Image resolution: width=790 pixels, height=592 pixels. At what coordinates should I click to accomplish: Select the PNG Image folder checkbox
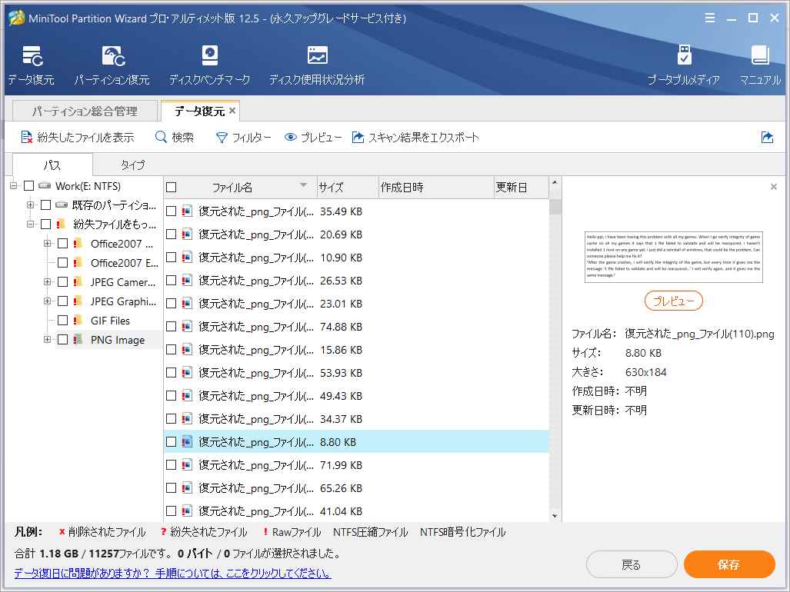pyautogui.click(x=62, y=339)
